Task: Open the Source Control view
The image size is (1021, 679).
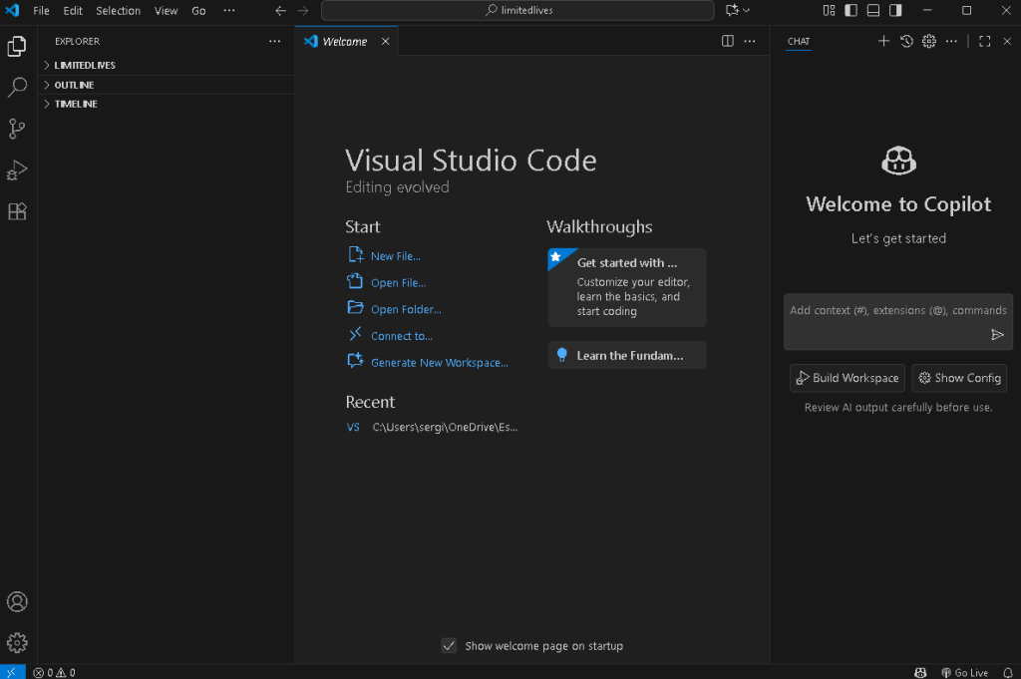Action: click(17, 129)
